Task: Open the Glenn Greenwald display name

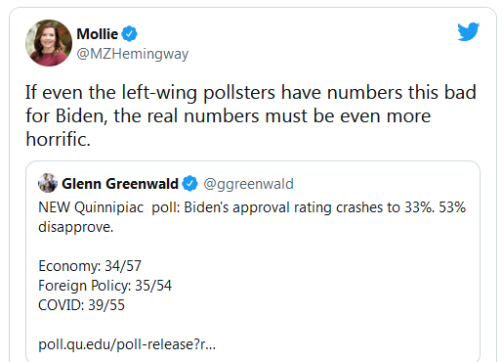Action: click(120, 184)
